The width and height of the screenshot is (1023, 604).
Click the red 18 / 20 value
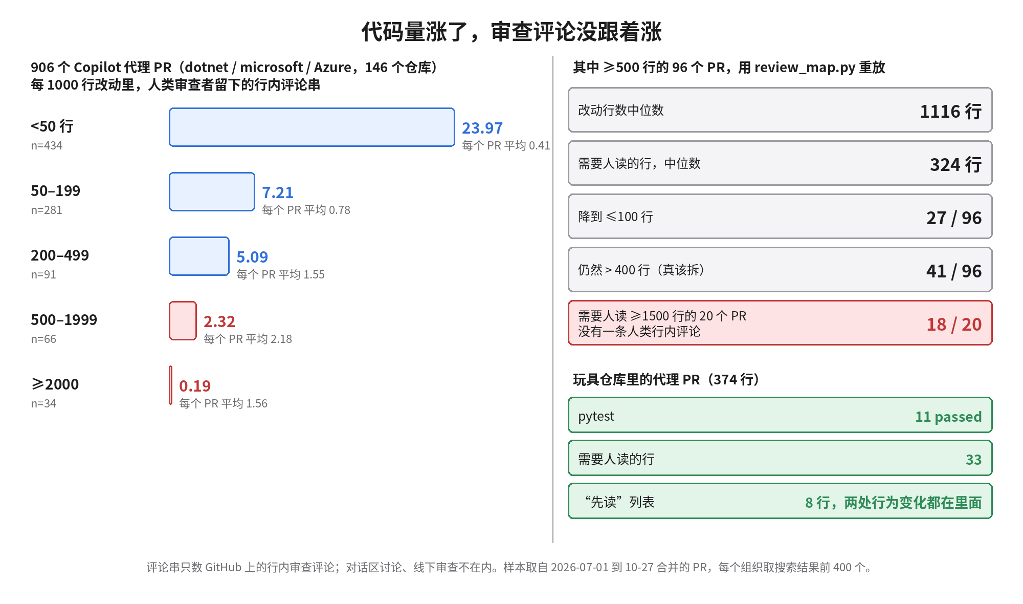[954, 325]
